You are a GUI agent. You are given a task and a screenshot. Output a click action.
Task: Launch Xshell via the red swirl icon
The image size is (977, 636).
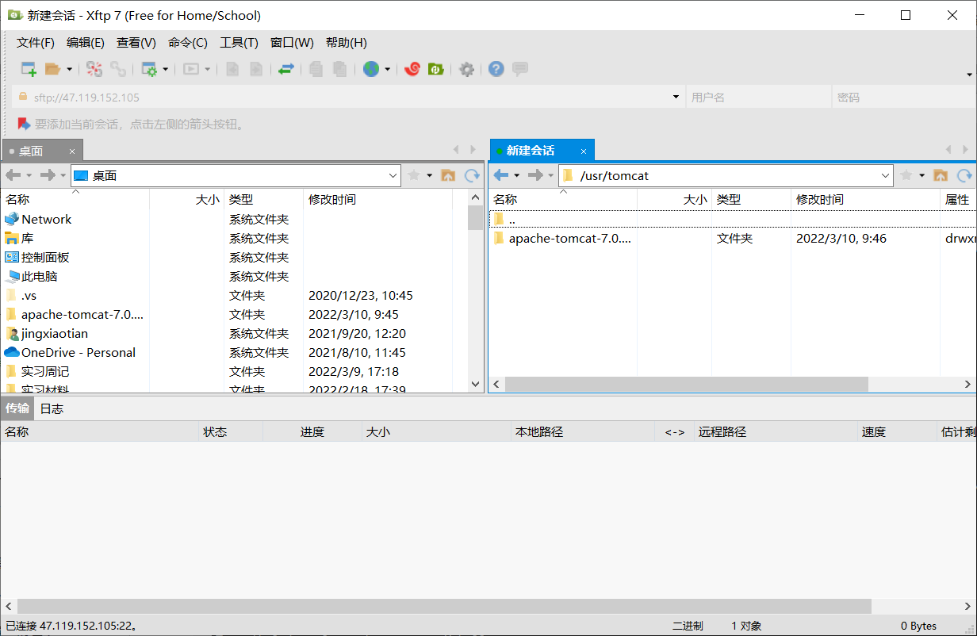(x=412, y=69)
